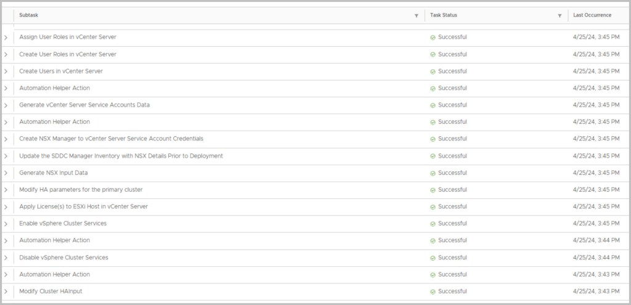Viewport: 631px width, 305px height.
Task: Click success icon for Disable vSphere Cluster Services
Action: click(433, 258)
